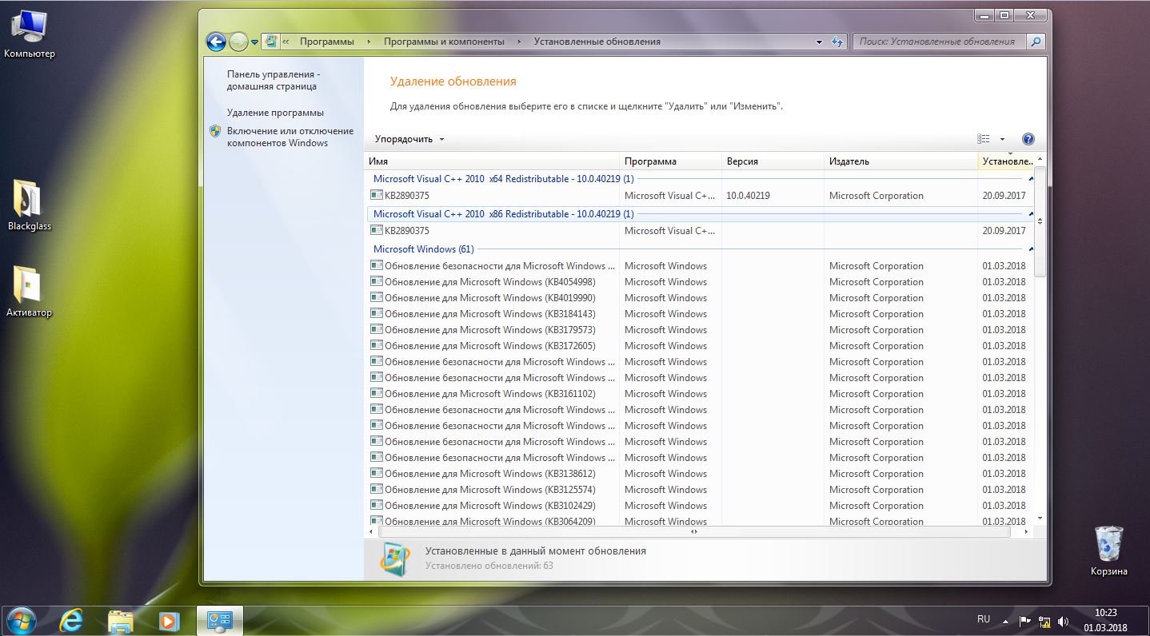Viewport: 1150px width, 636px height.
Task: Click the Поиск: Установленные обновления search field
Action: 940,42
